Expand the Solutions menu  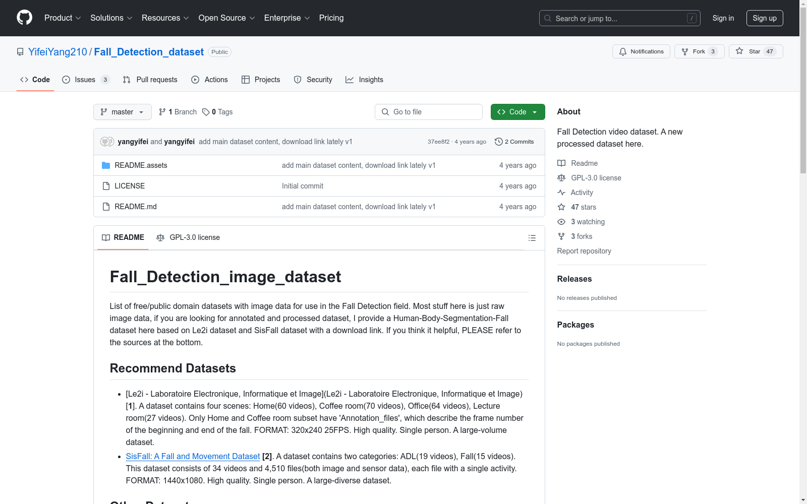coord(111,18)
